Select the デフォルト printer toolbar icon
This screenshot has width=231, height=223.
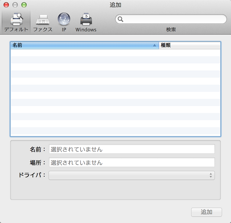click(16, 19)
